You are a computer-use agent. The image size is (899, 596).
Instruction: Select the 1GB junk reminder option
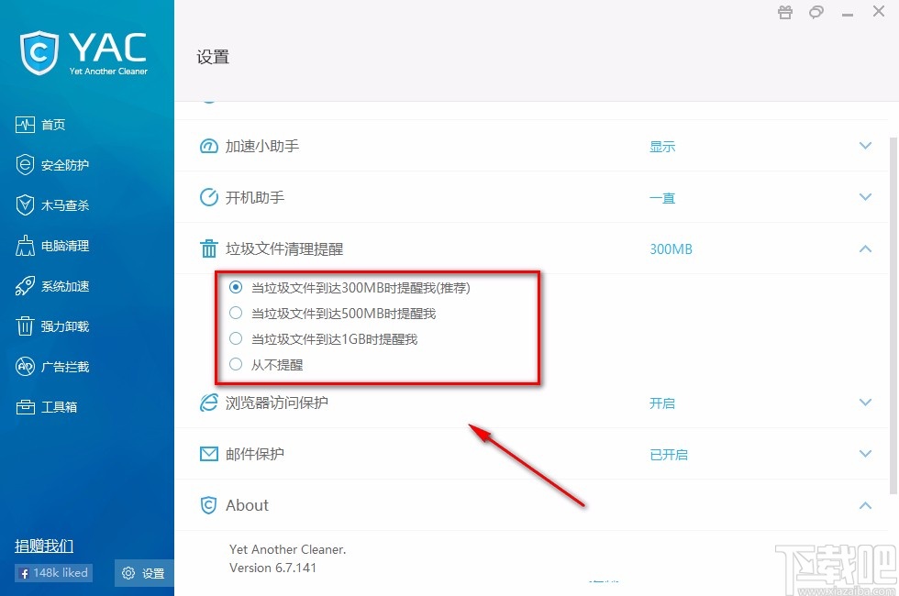tap(236, 338)
